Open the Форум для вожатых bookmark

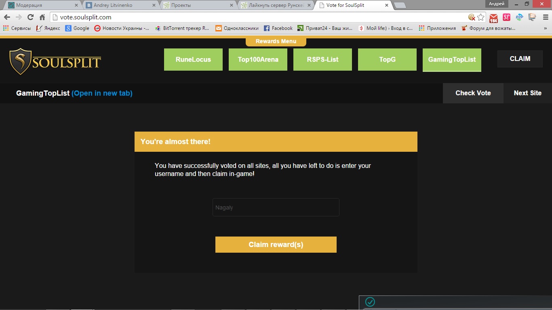(488, 28)
